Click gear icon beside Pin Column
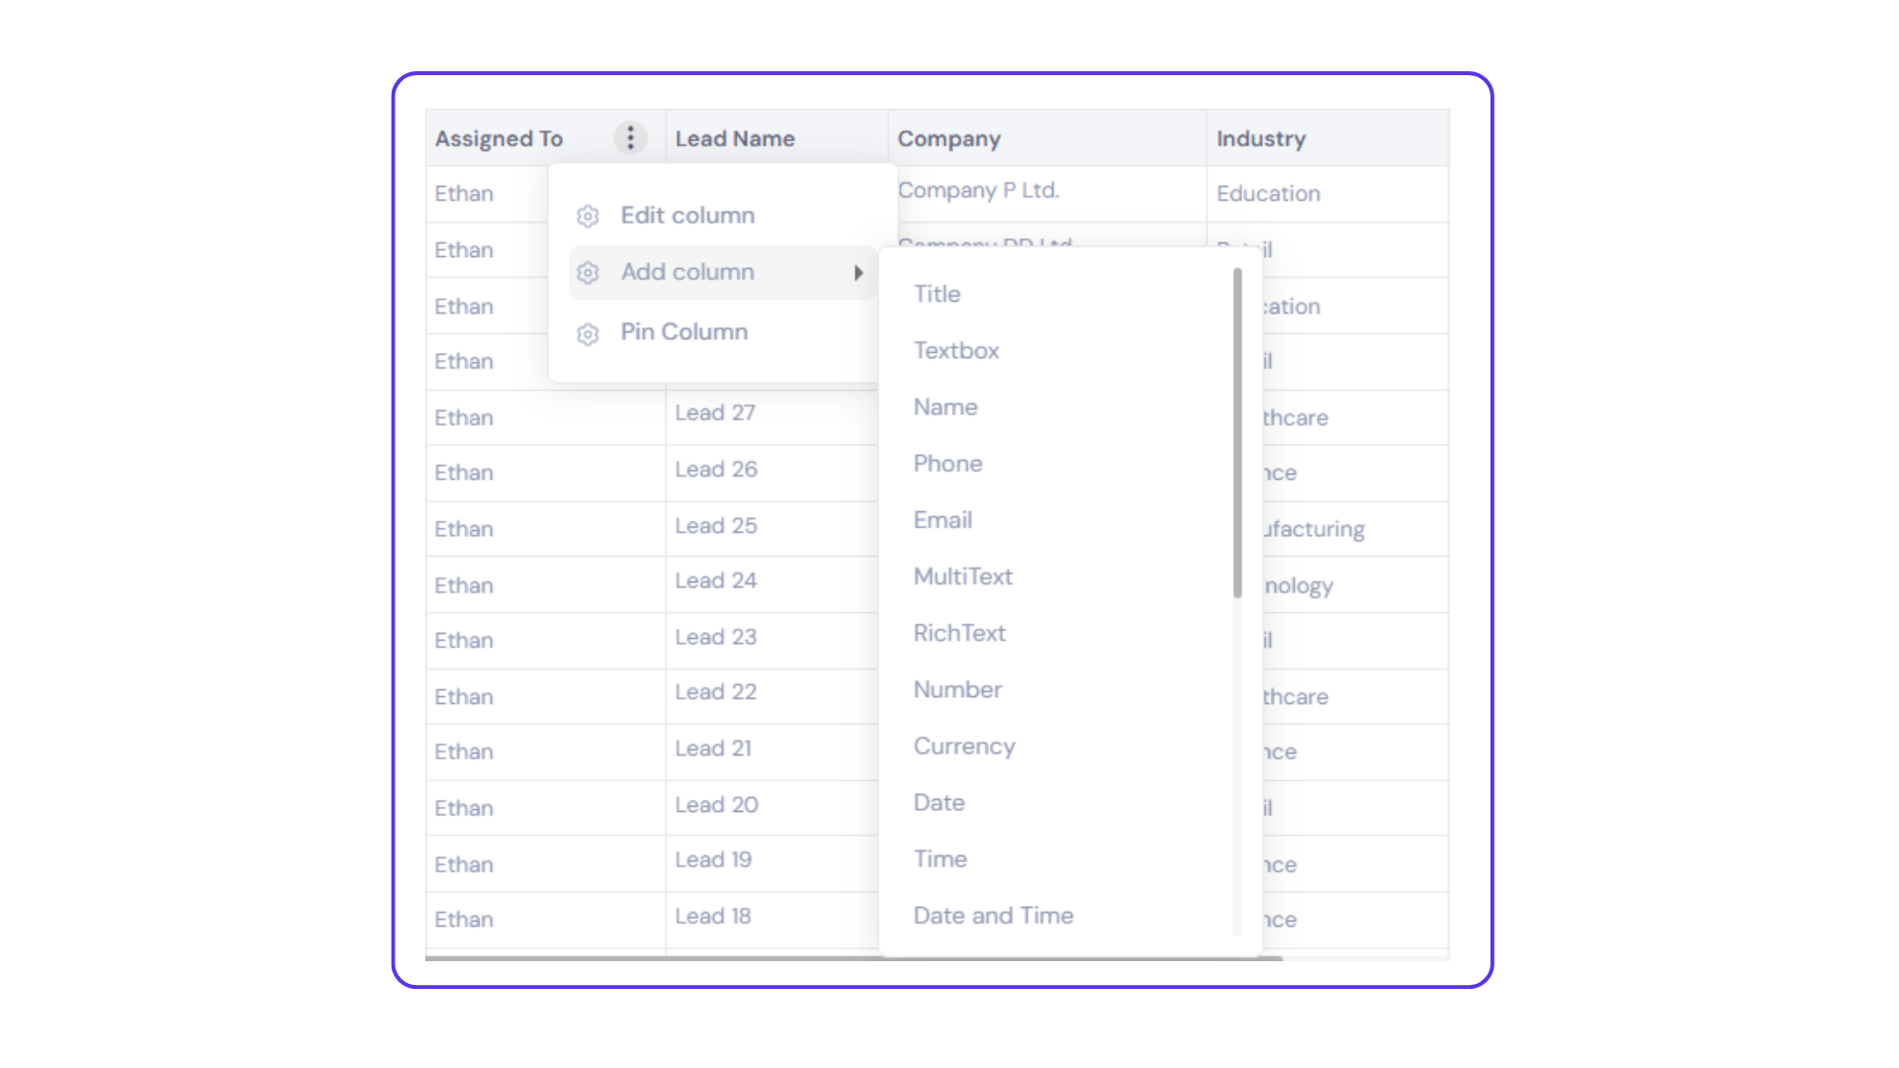1899x1068 pixels. (x=588, y=334)
